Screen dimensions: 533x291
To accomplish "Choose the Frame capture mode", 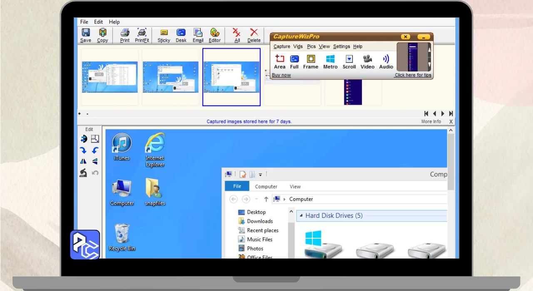I will [x=311, y=62].
